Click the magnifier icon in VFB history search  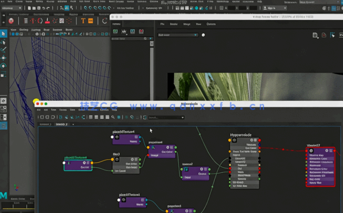pos(145,38)
